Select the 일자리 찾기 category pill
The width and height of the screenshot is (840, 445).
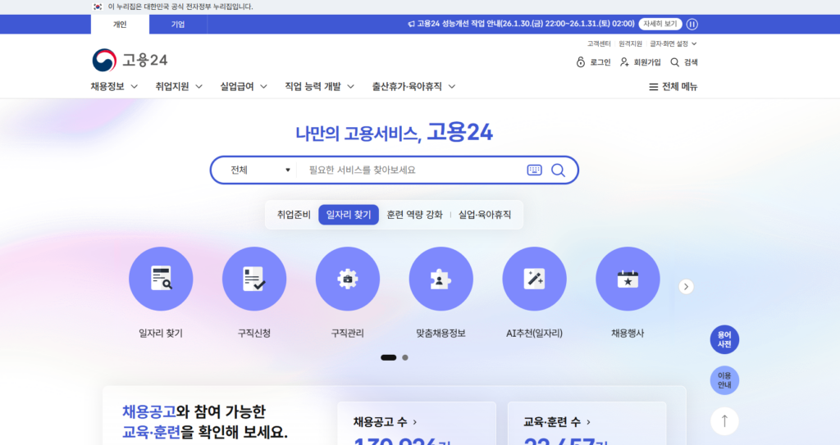349,215
